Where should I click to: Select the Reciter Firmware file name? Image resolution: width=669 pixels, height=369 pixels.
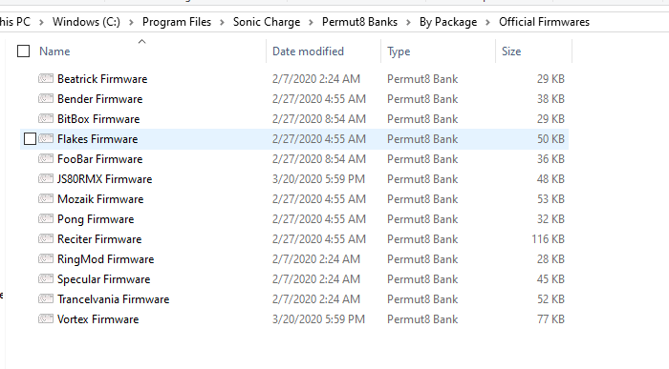(99, 238)
